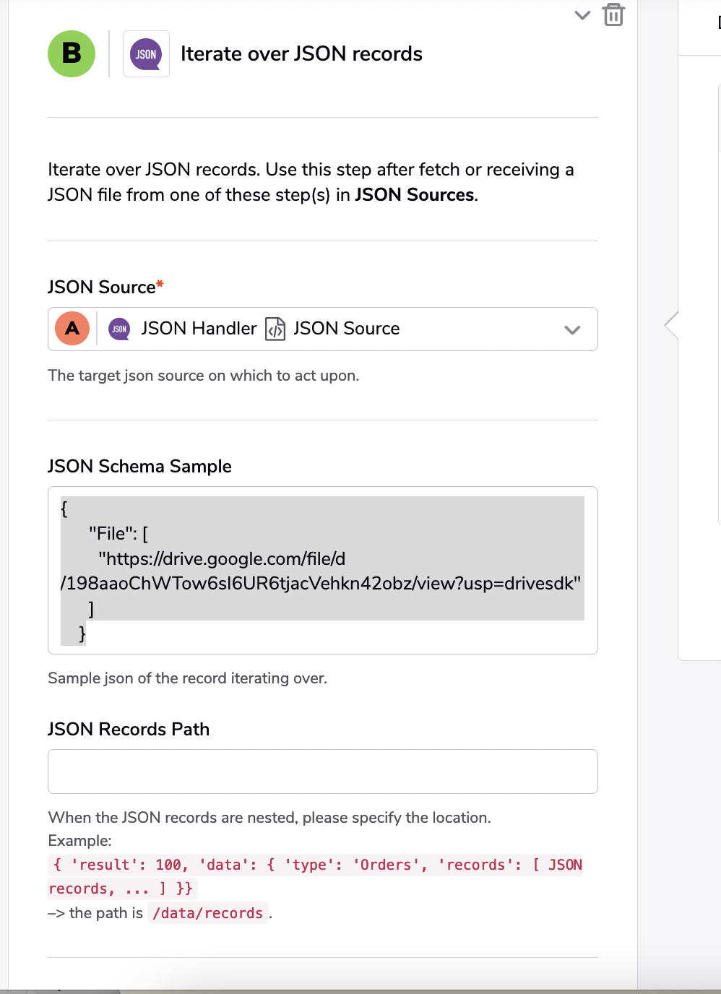This screenshot has height=994, width=721.
Task: Click the left-pointing arrow on right panel edge
Action: coord(672,325)
